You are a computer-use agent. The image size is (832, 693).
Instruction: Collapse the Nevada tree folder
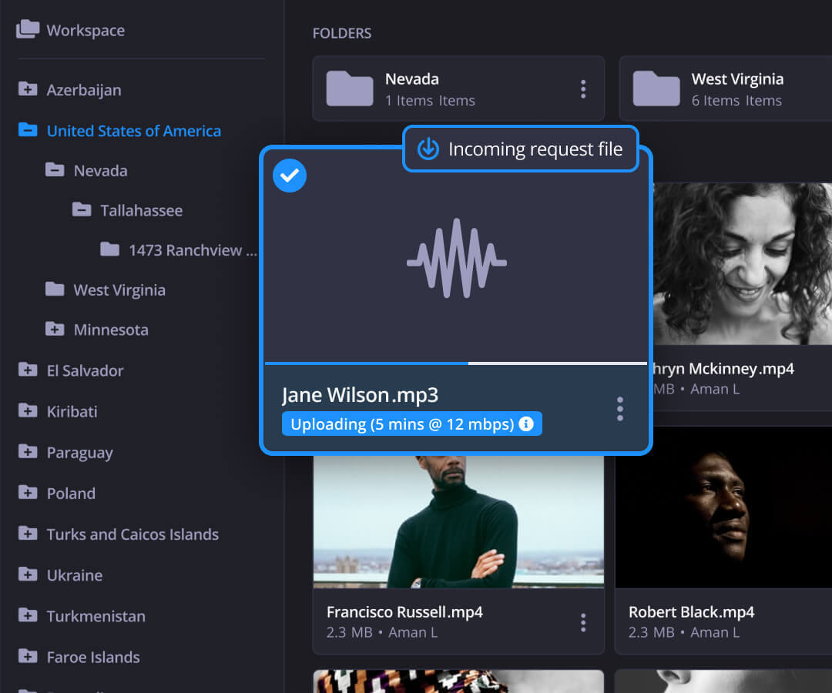[55, 170]
